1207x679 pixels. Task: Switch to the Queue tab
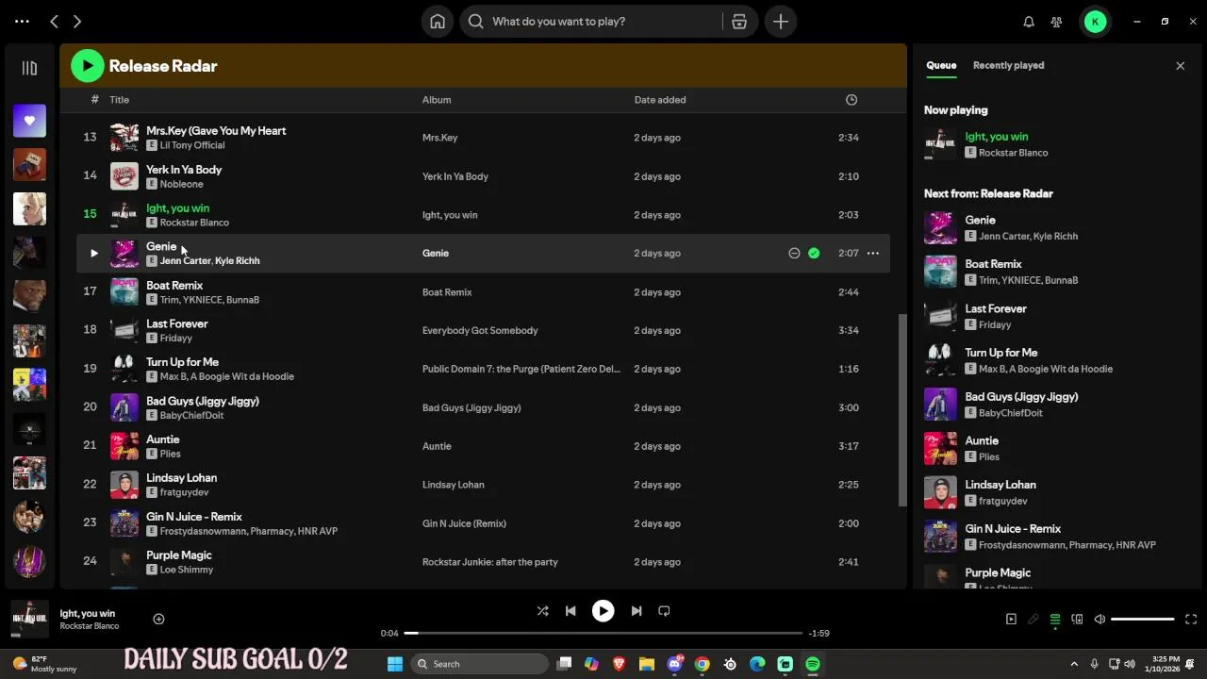(x=941, y=65)
